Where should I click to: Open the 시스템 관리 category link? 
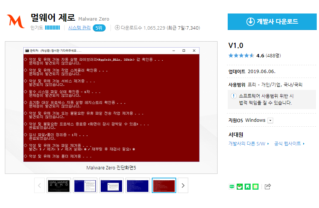79,28
